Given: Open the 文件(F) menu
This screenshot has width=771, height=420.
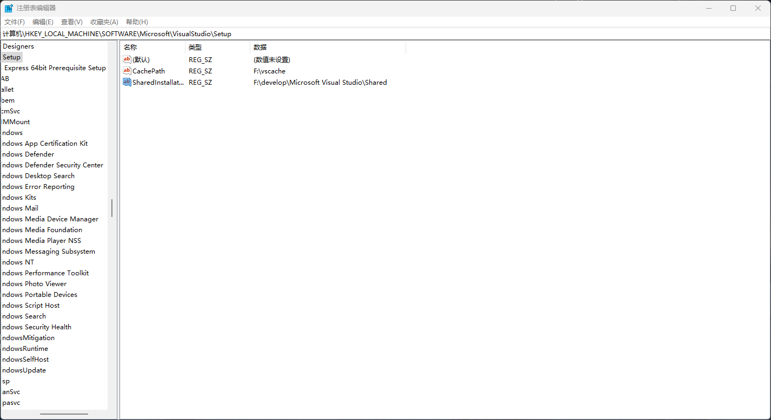Looking at the screenshot, I should click(x=15, y=22).
